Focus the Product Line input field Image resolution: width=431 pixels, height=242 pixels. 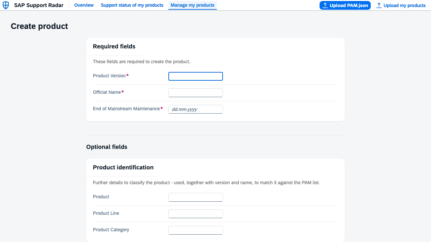[x=196, y=214]
